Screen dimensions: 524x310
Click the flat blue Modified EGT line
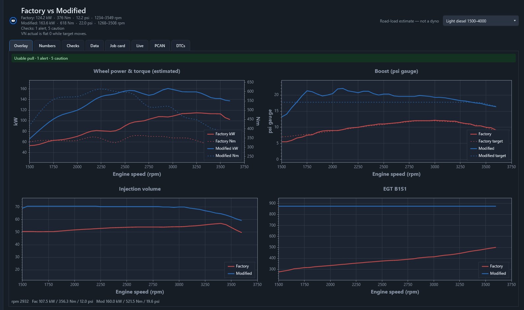pyautogui.click(x=387, y=206)
